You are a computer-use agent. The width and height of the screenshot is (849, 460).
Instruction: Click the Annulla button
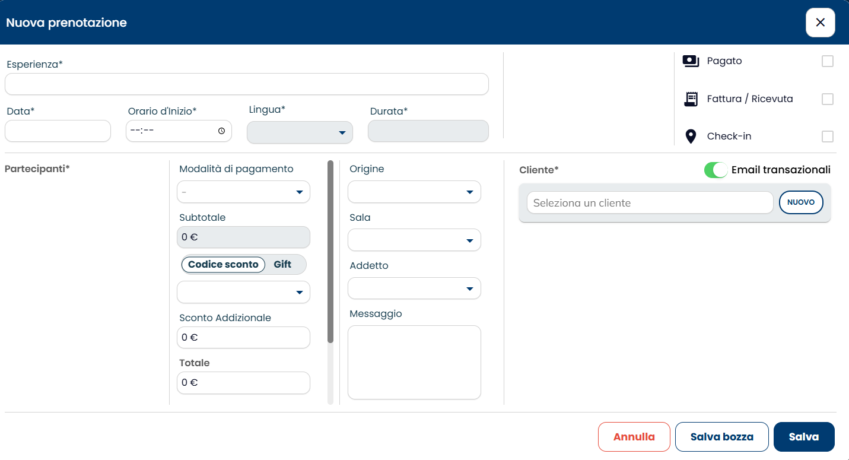(x=634, y=437)
